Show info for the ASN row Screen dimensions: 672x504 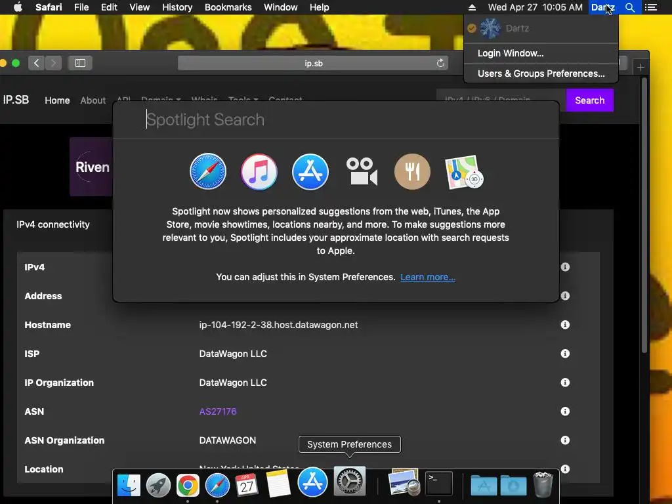coord(565,411)
